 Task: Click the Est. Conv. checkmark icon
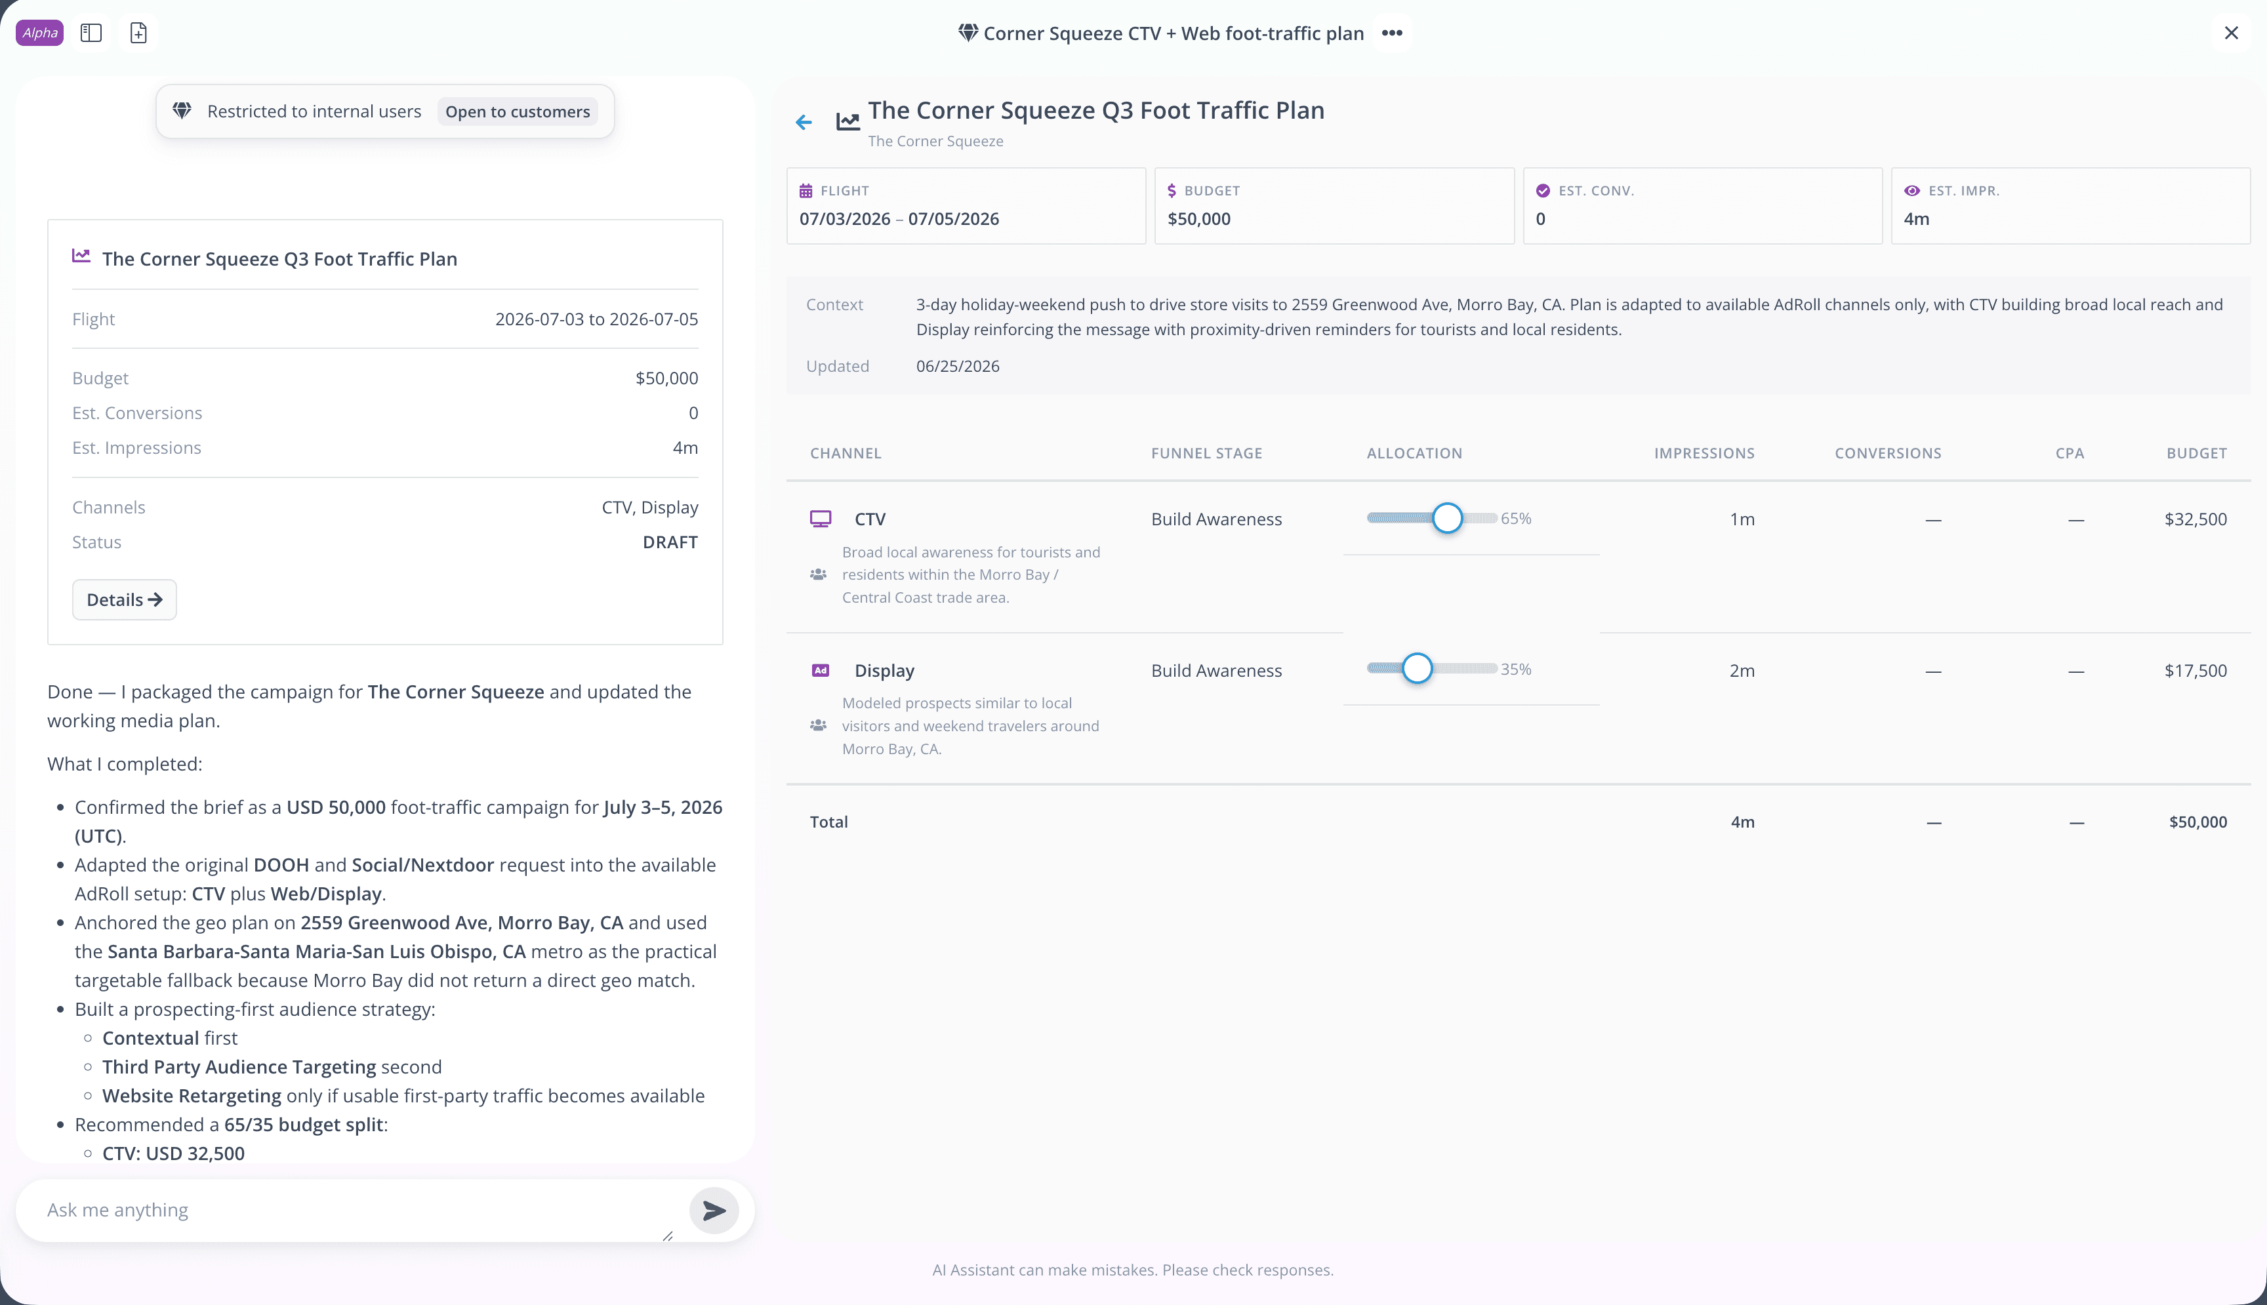tap(1543, 191)
